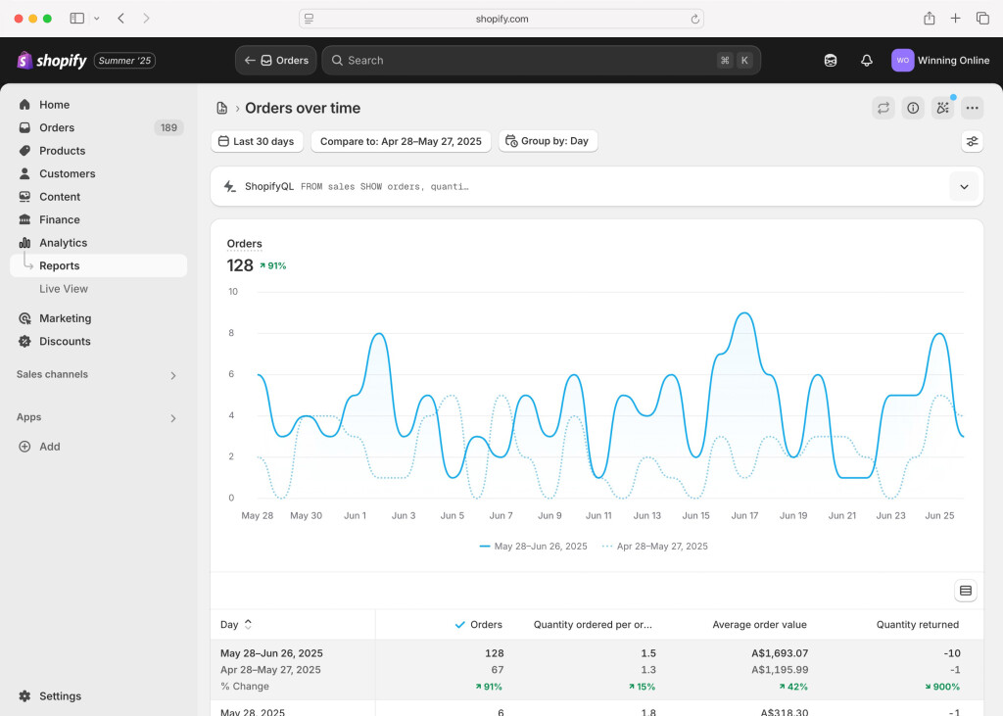Click the Last 30 days button
This screenshot has height=716, width=1003.
(x=256, y=142)
